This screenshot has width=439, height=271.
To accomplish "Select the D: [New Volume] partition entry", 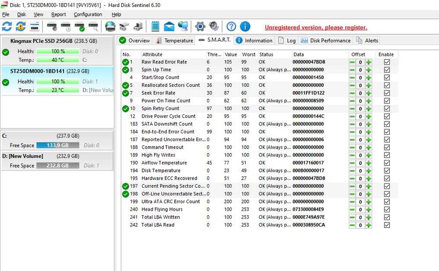I will pyautogui.click(x=57, y=161).
